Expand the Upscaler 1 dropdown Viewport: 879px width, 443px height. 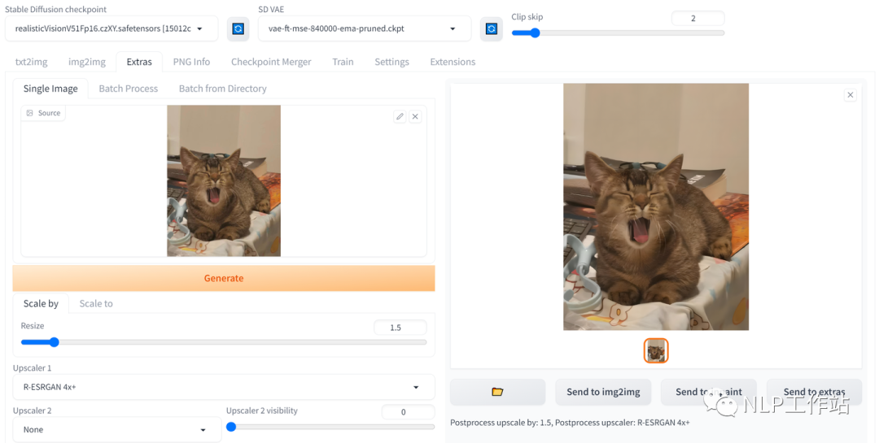click(224, 387)
